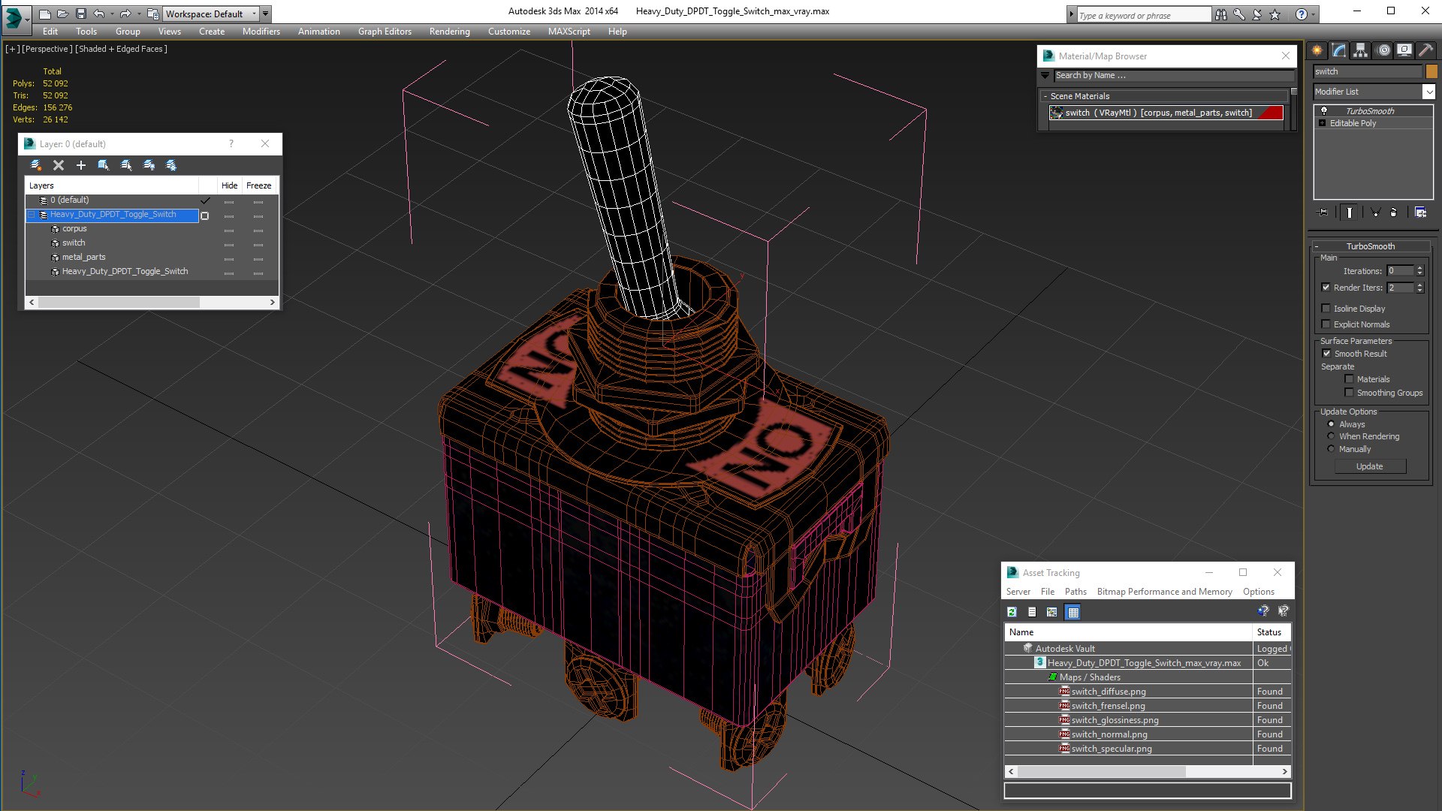Click the Pin Stack icon
The width and height of the screenshot is (1442, 811).
pyautogui.click(x=1323, y=213)
